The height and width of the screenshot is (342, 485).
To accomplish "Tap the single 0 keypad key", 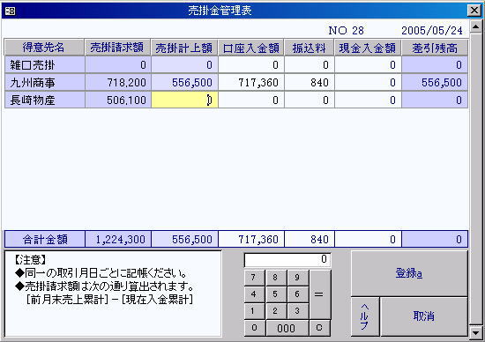I will (x=254, y=328).
